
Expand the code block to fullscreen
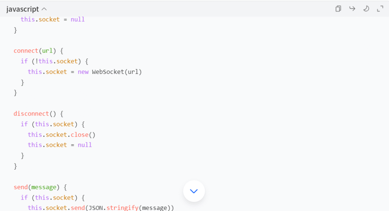click(x=380, y=9)
